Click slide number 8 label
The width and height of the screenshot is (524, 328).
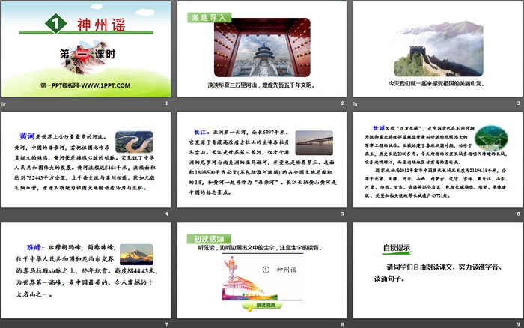click(x=343, y=324)
